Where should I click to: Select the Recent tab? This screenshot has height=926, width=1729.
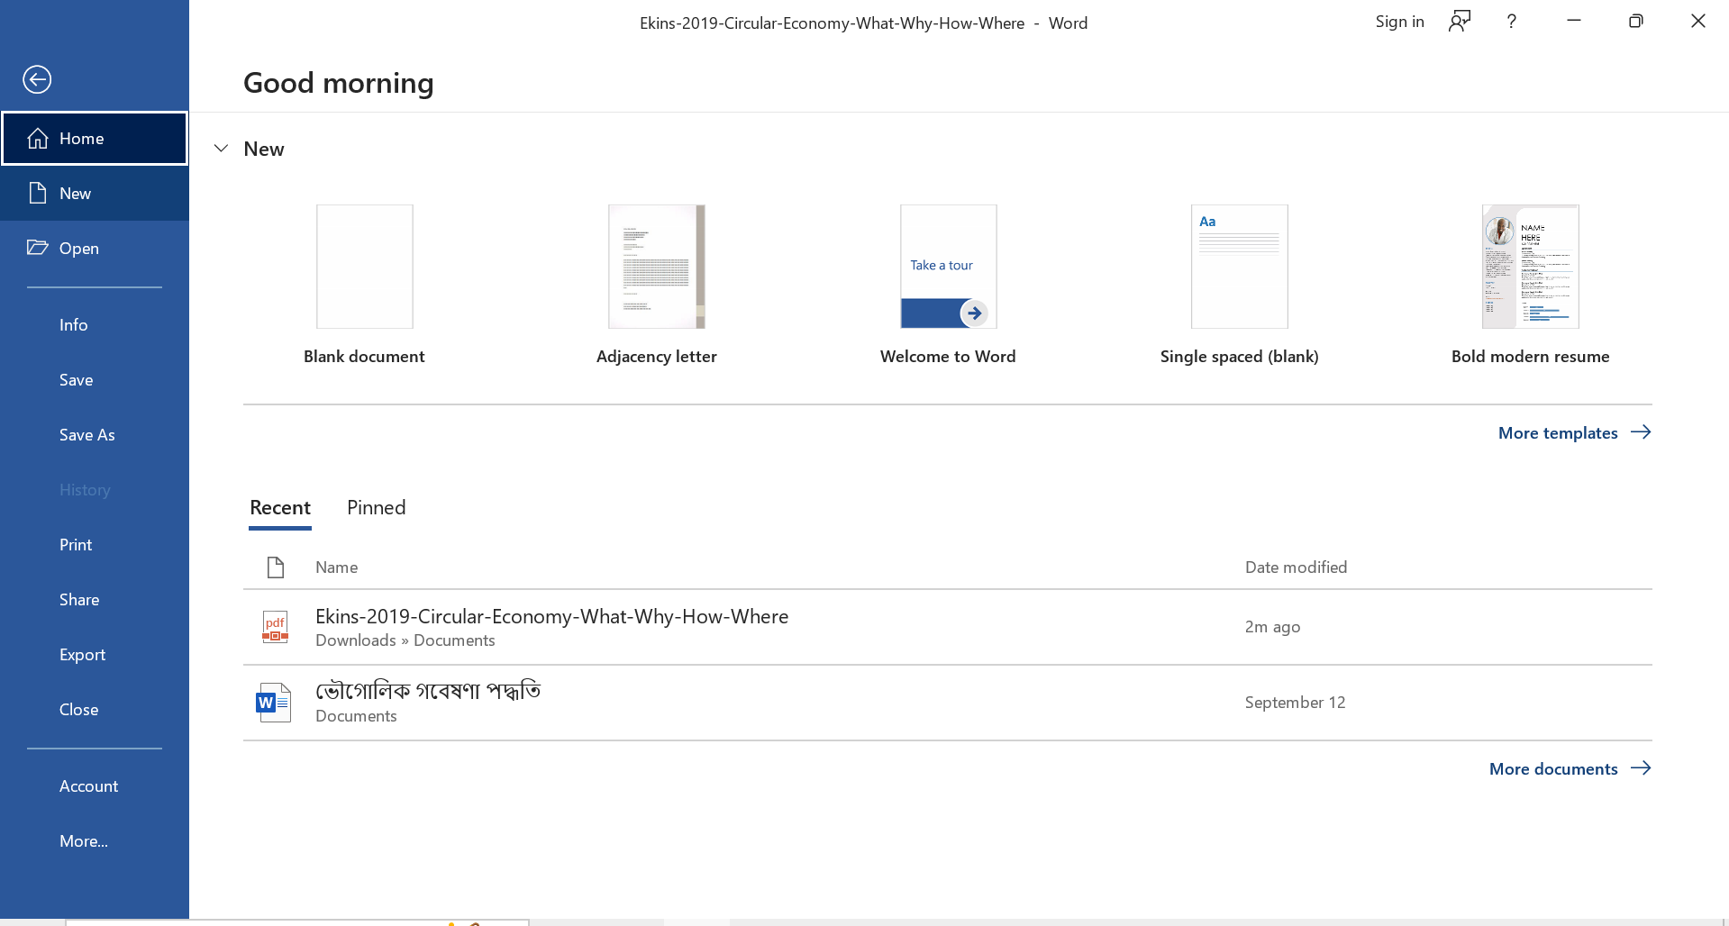(279, 507)
